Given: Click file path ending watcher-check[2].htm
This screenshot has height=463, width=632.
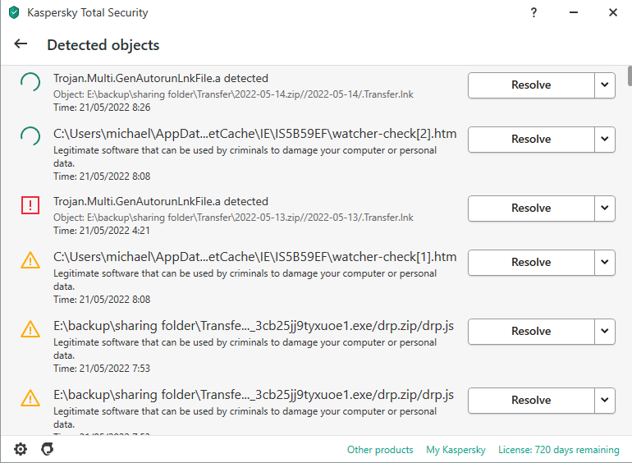Looking at the screenshot, I should pyautogui.click(x=254, y=134).
